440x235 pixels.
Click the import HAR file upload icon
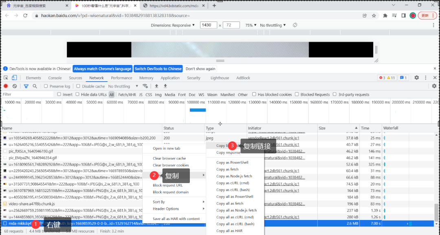(x=156, y=86)
